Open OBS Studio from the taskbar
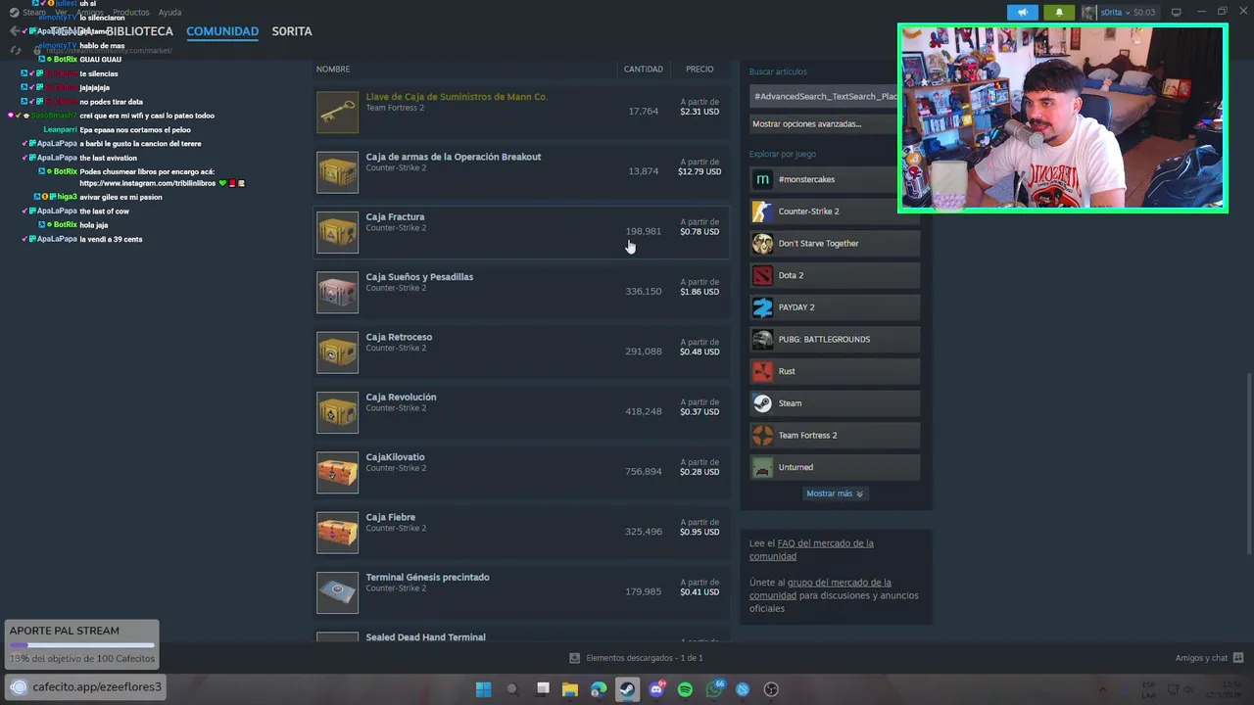 [x=771, y=689]
